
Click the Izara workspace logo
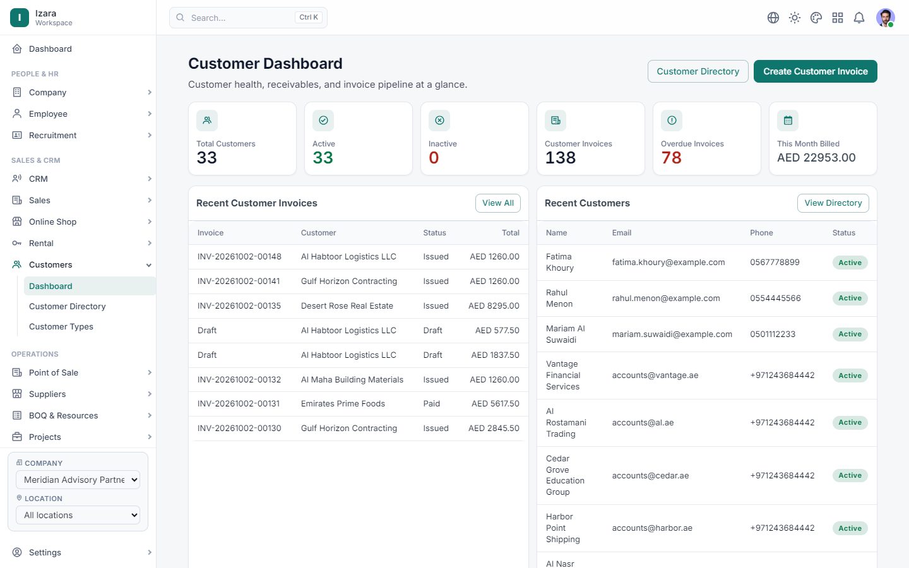point(20,18)
